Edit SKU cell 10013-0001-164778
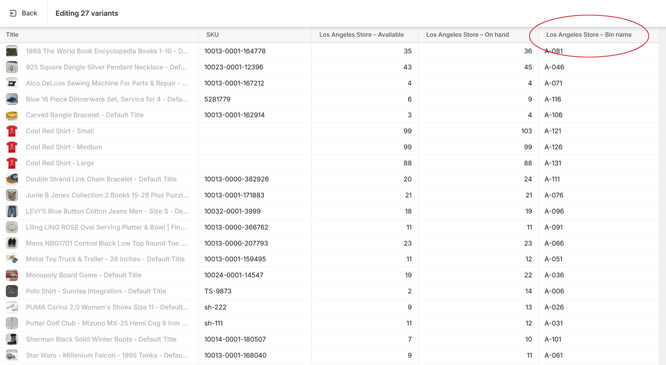Viewport: 666px width, 365px height. coord(255,51)
